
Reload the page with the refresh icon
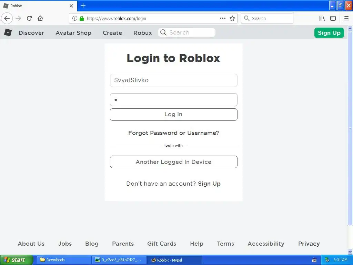[29, 18]
